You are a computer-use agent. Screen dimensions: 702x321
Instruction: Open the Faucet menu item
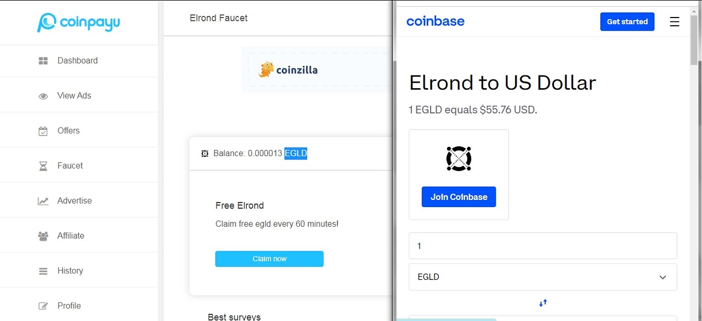[70, 166]
